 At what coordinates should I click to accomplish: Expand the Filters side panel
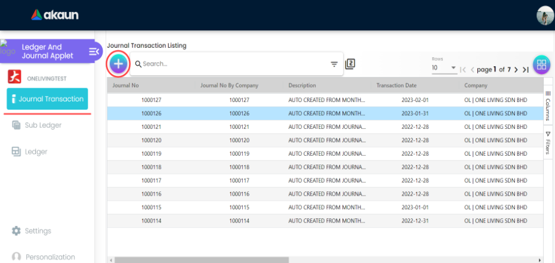tap(548, 143)
